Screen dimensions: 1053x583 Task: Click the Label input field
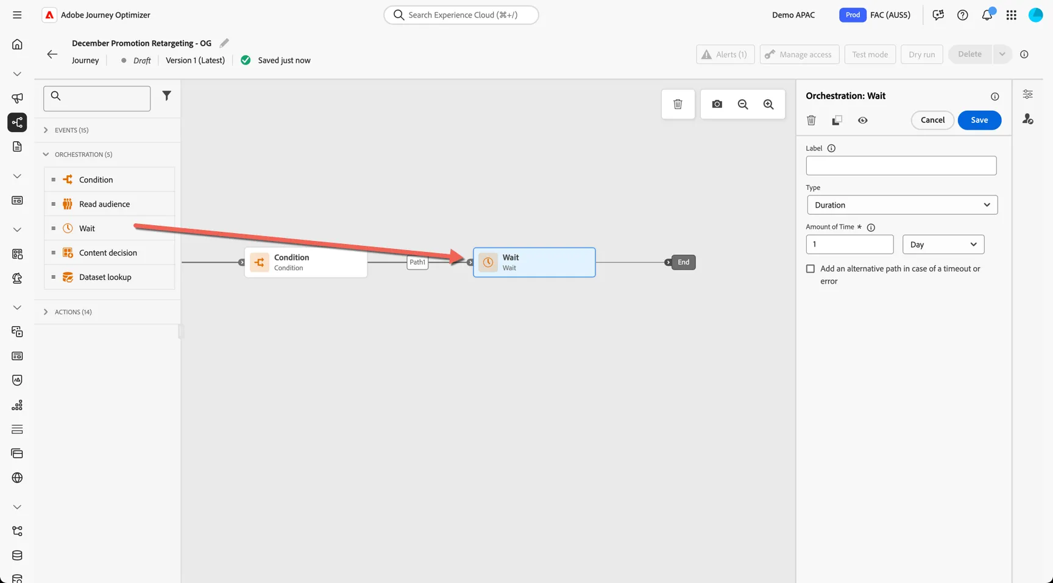[x=901, y=166]
